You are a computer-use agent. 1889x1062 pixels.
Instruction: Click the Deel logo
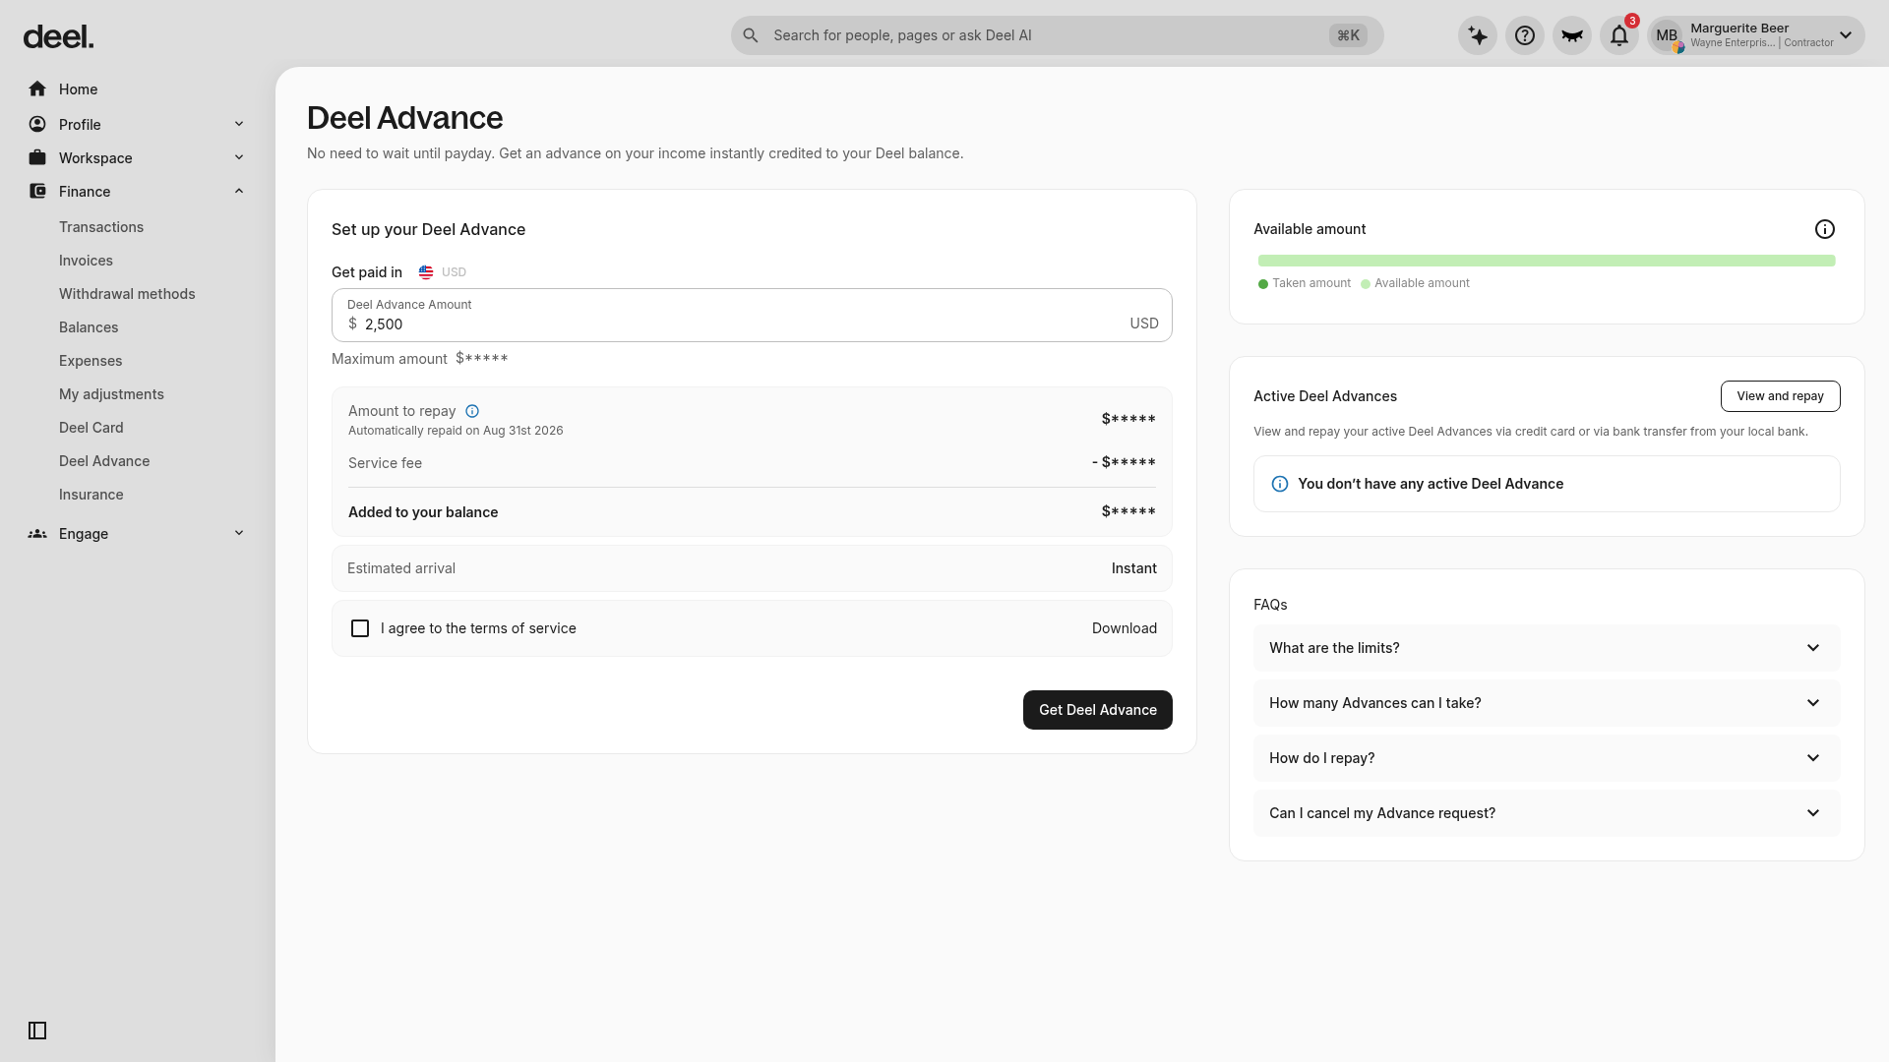pyautogui.click(x=58, y=36)
